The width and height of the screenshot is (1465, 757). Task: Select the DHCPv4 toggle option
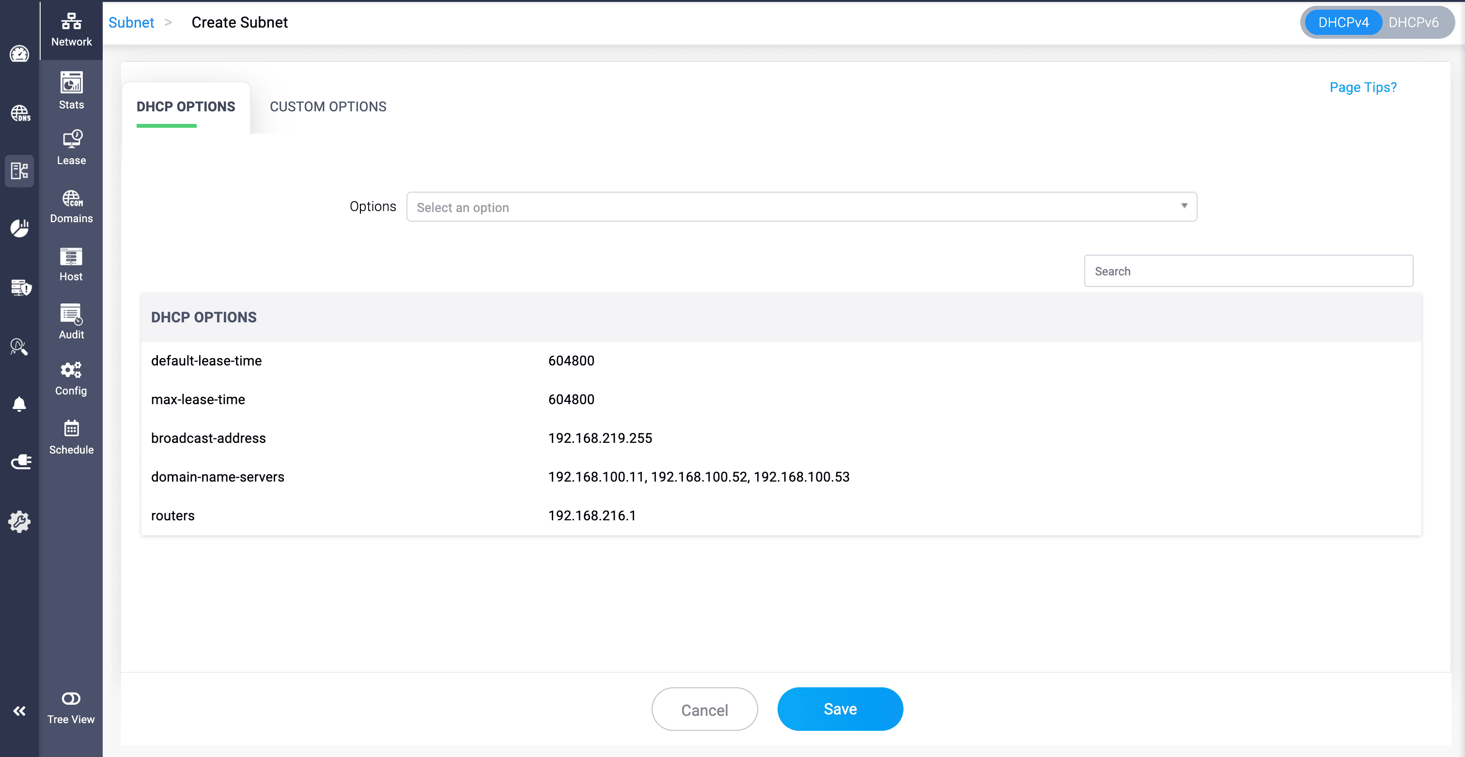[1343, 22]
